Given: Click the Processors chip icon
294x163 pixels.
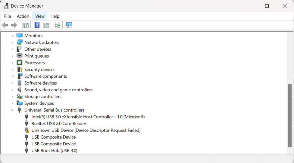Looking at the screenshot, I should click(x=20, y=63).
